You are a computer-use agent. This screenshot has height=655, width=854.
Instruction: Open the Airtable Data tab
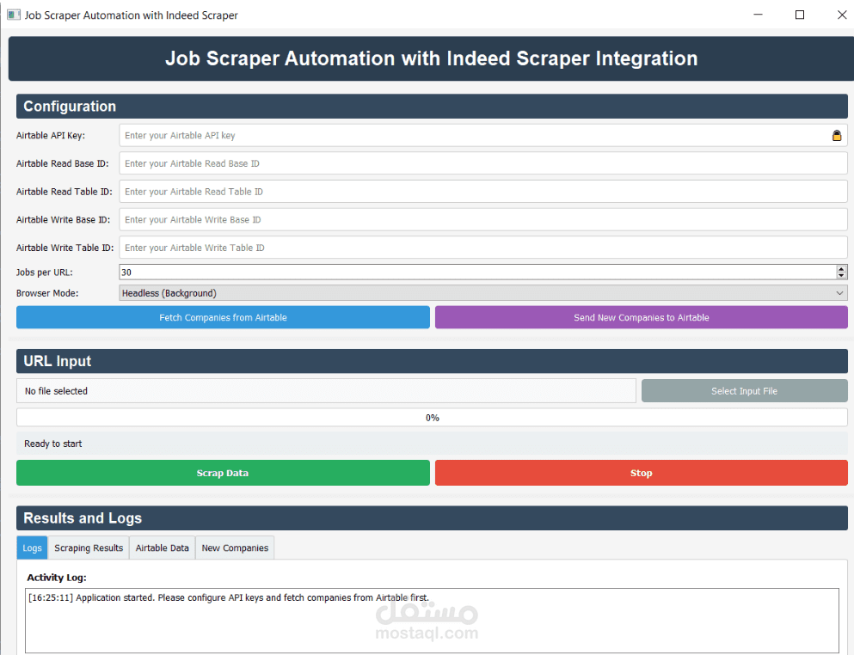pos(162,548)
